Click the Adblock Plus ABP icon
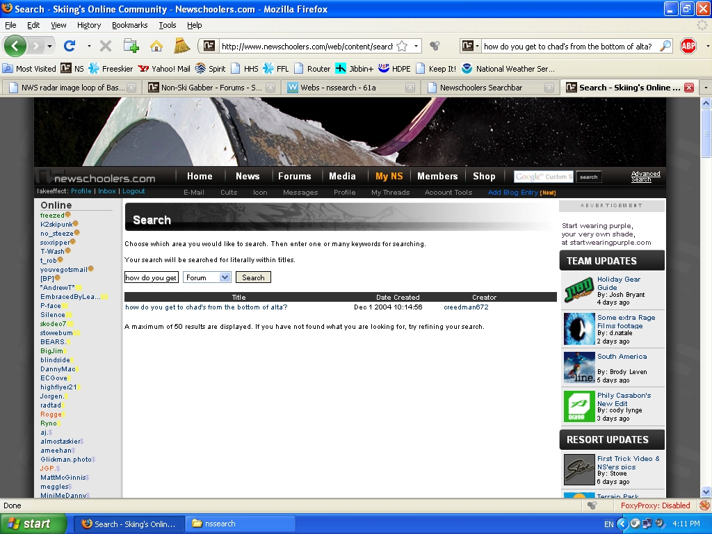Viewport: 712px width, 534px height. pos(687,46)
